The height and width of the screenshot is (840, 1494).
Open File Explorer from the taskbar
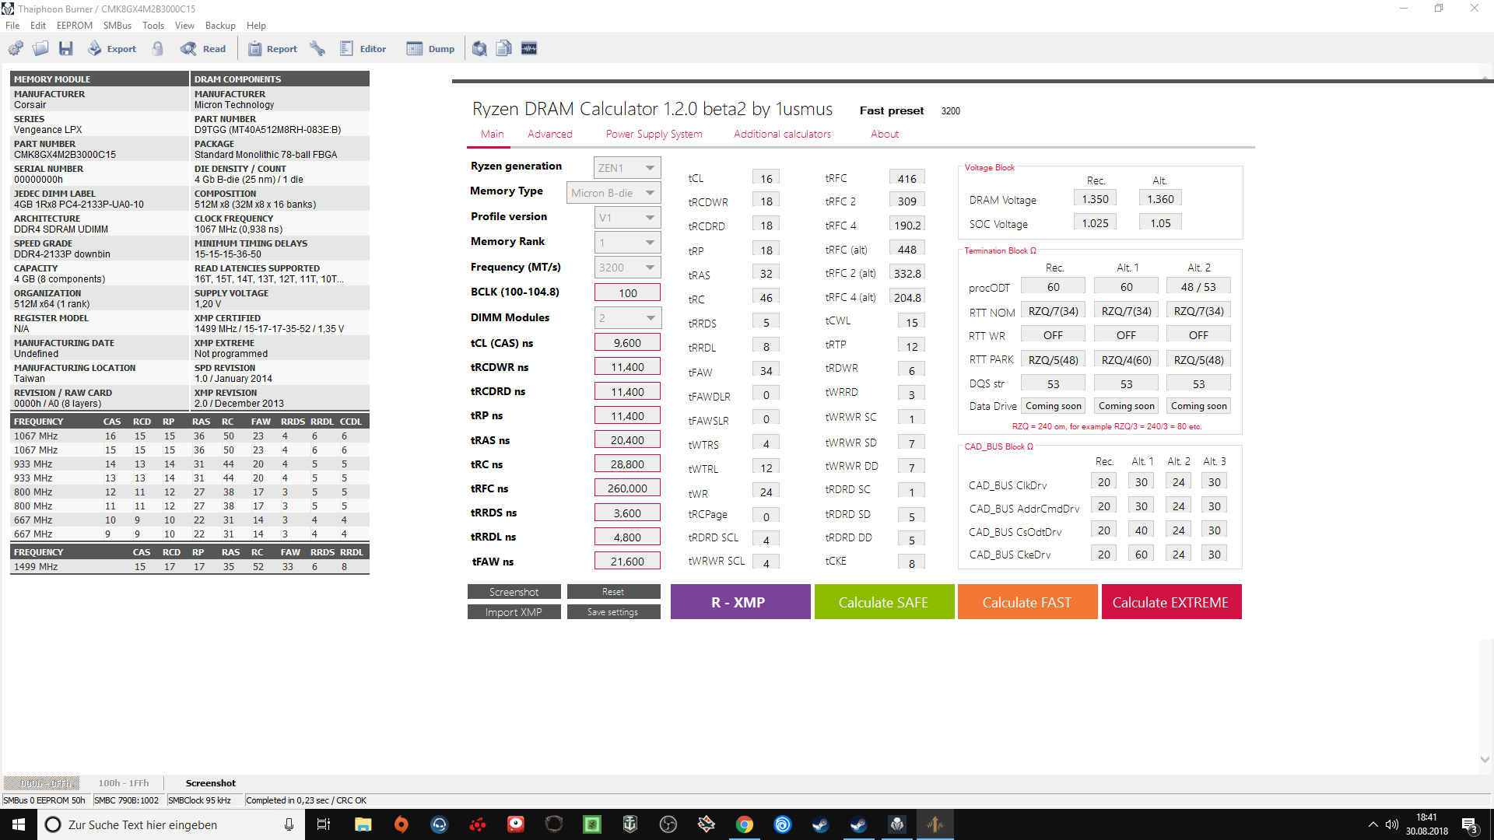(363, 824)
